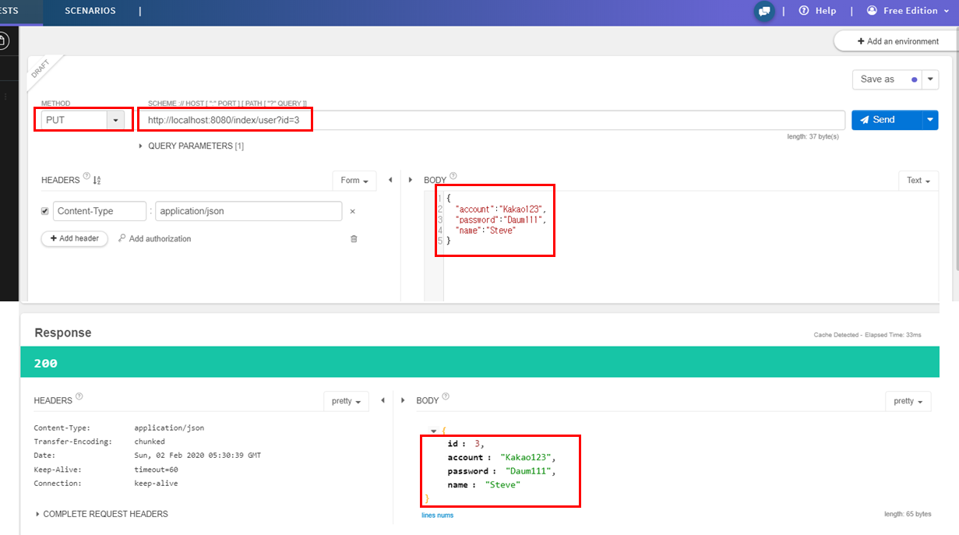Click the timeout=60 Keep-Alive value
959x535 pixels.
coord(156,470)
